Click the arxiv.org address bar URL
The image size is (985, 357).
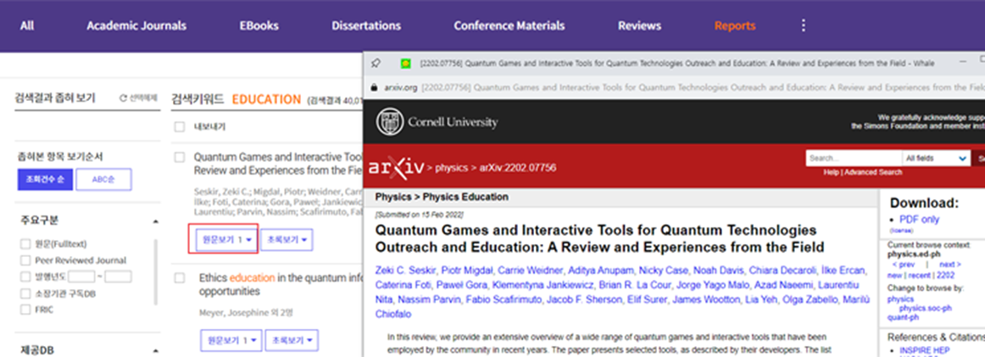coord(402,87)
